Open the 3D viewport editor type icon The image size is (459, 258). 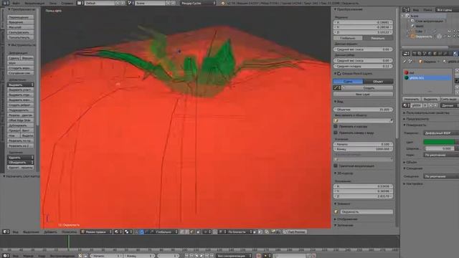point(6,231)
